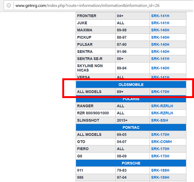Screen dimensions: 194x182
Task: Open SRK-141H link in JUKE row
Action: pos(160,23)
